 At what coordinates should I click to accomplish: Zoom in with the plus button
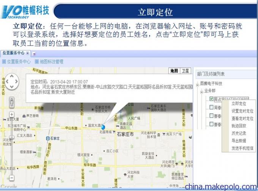[12, 115]
